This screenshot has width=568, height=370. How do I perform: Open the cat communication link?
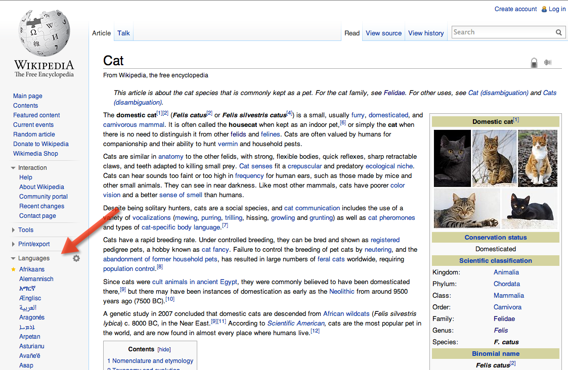click(312, 208)
